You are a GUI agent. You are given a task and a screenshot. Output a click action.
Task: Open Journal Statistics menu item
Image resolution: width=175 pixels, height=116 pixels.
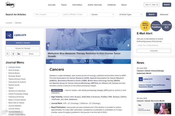(15, 106)
